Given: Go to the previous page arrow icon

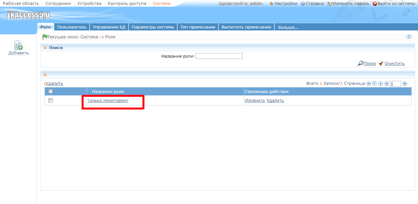Looking at the screenshot, I should tap(374, 83).
